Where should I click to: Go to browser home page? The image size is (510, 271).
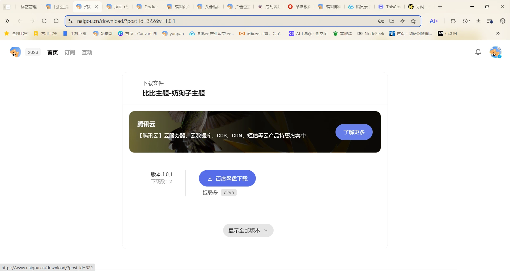(x=56, y=21)
